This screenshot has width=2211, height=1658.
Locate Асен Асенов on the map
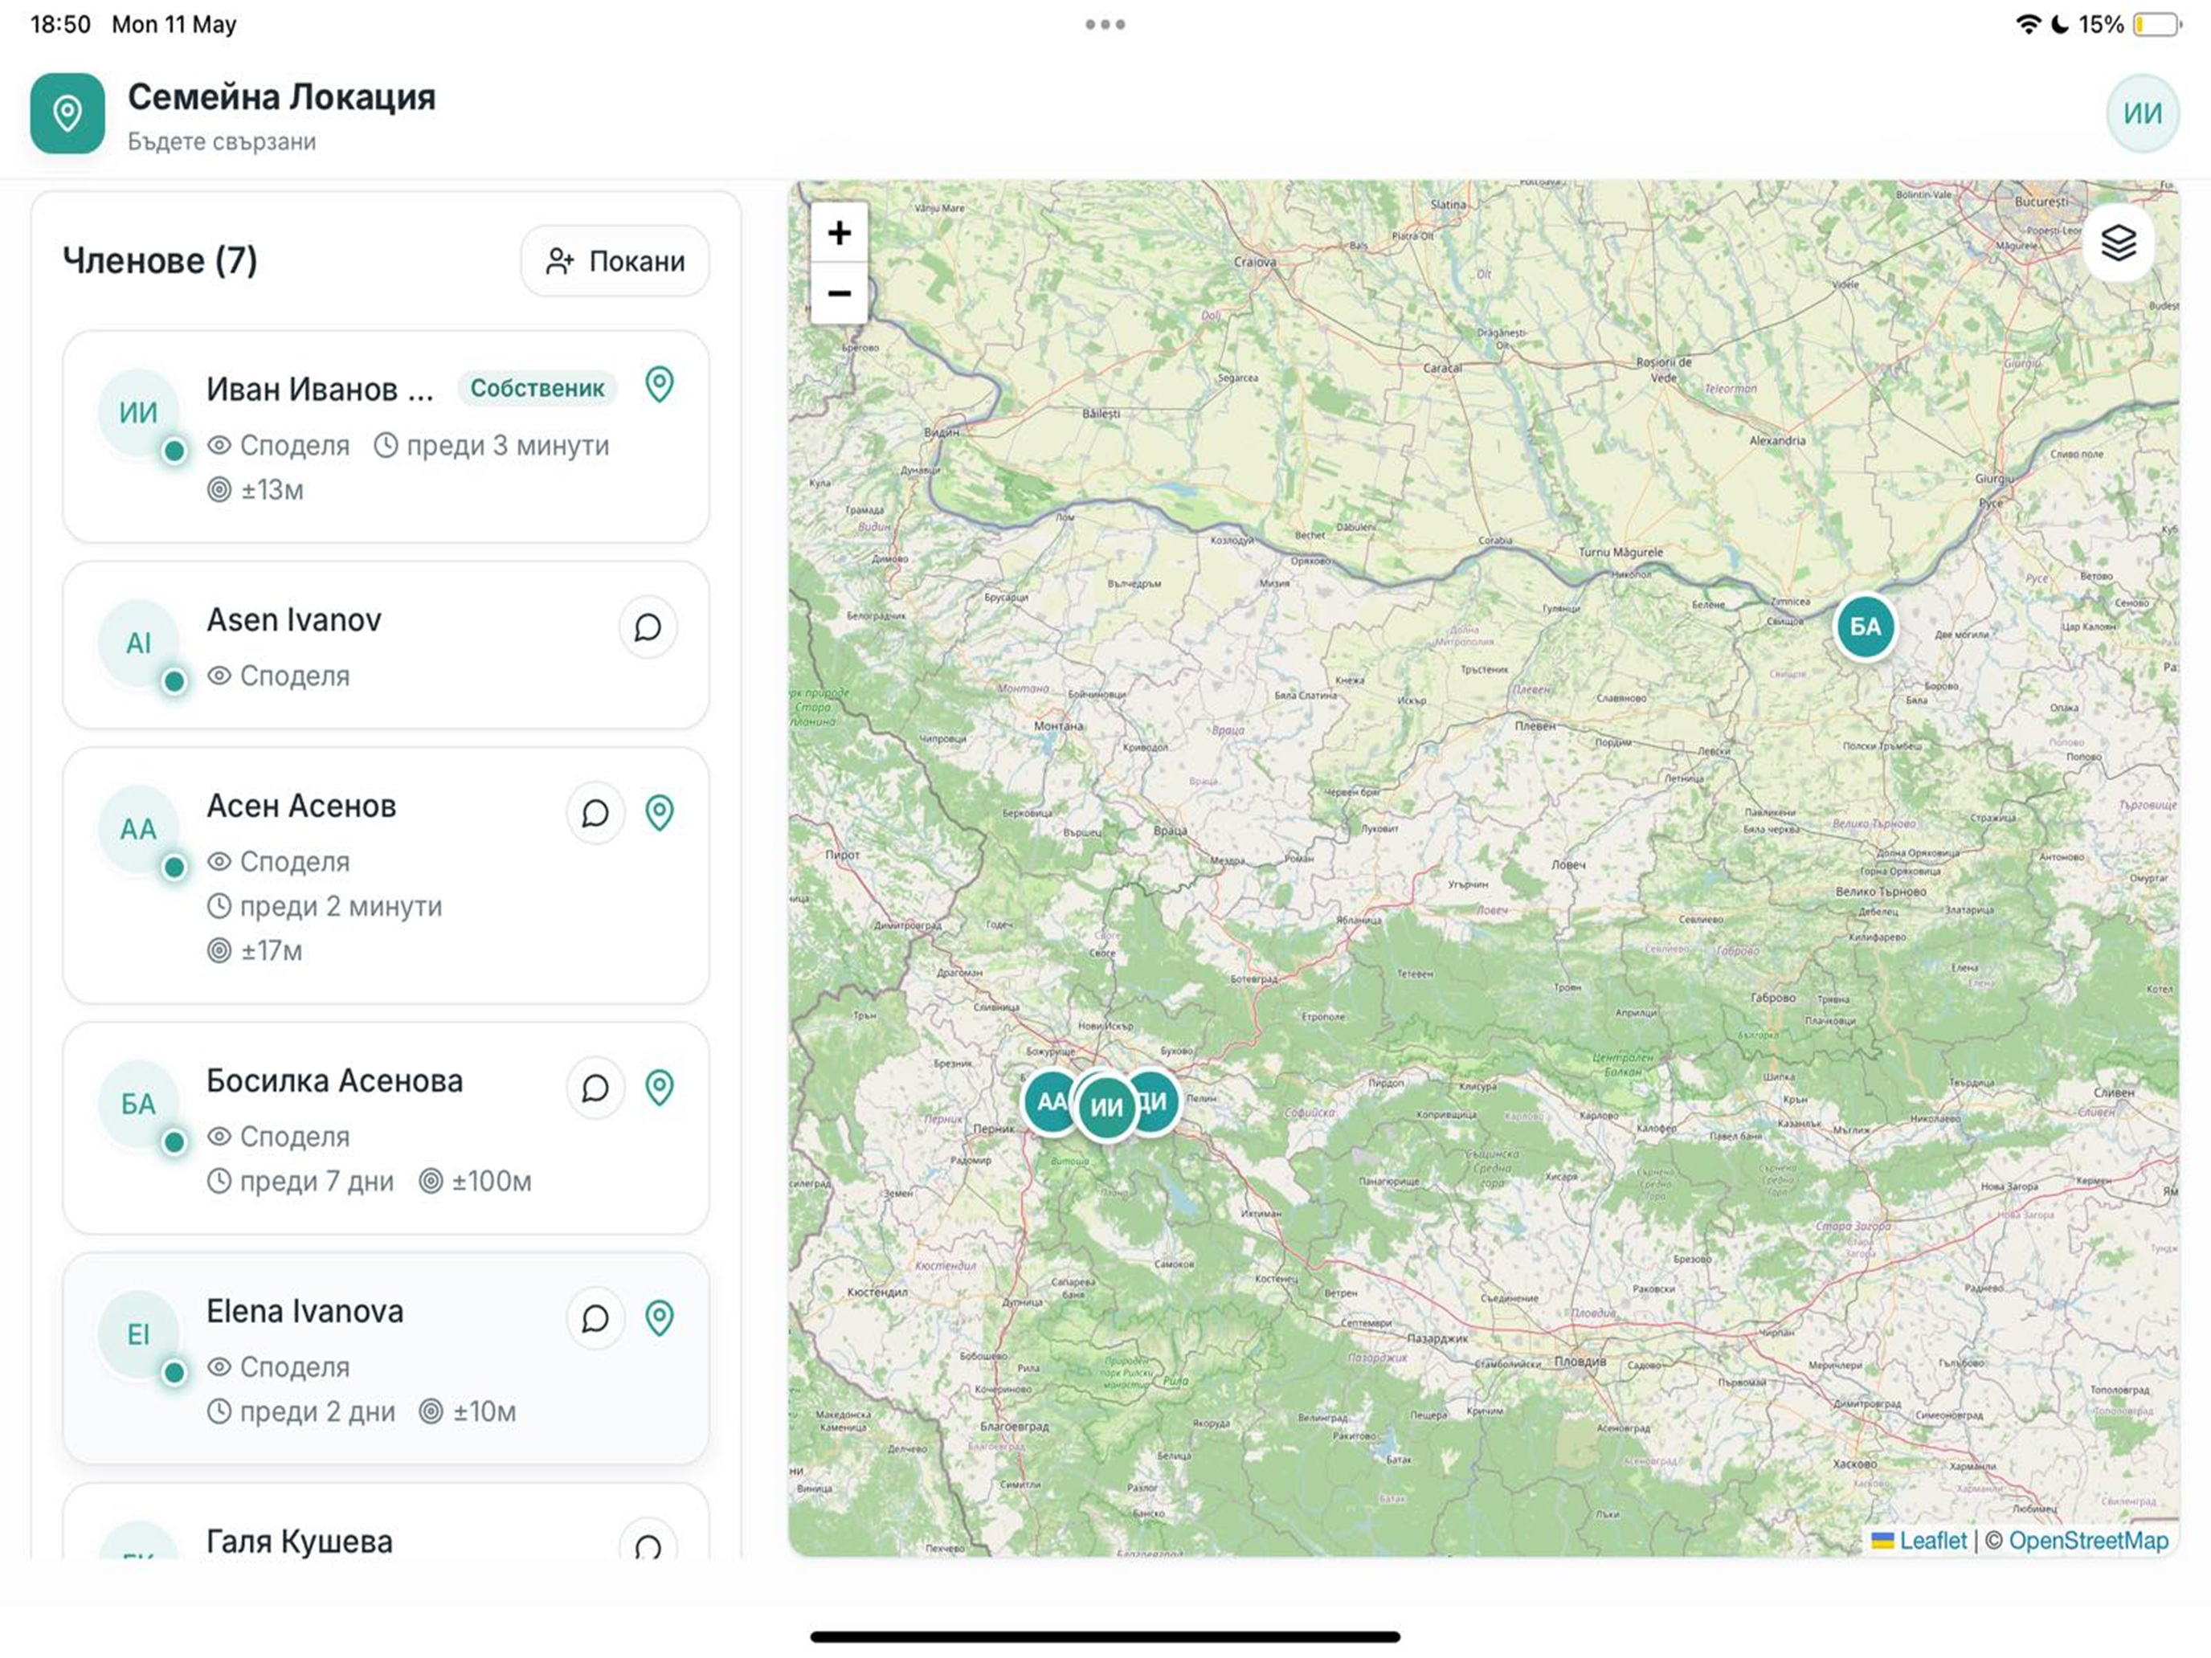(x=659, y=814)
